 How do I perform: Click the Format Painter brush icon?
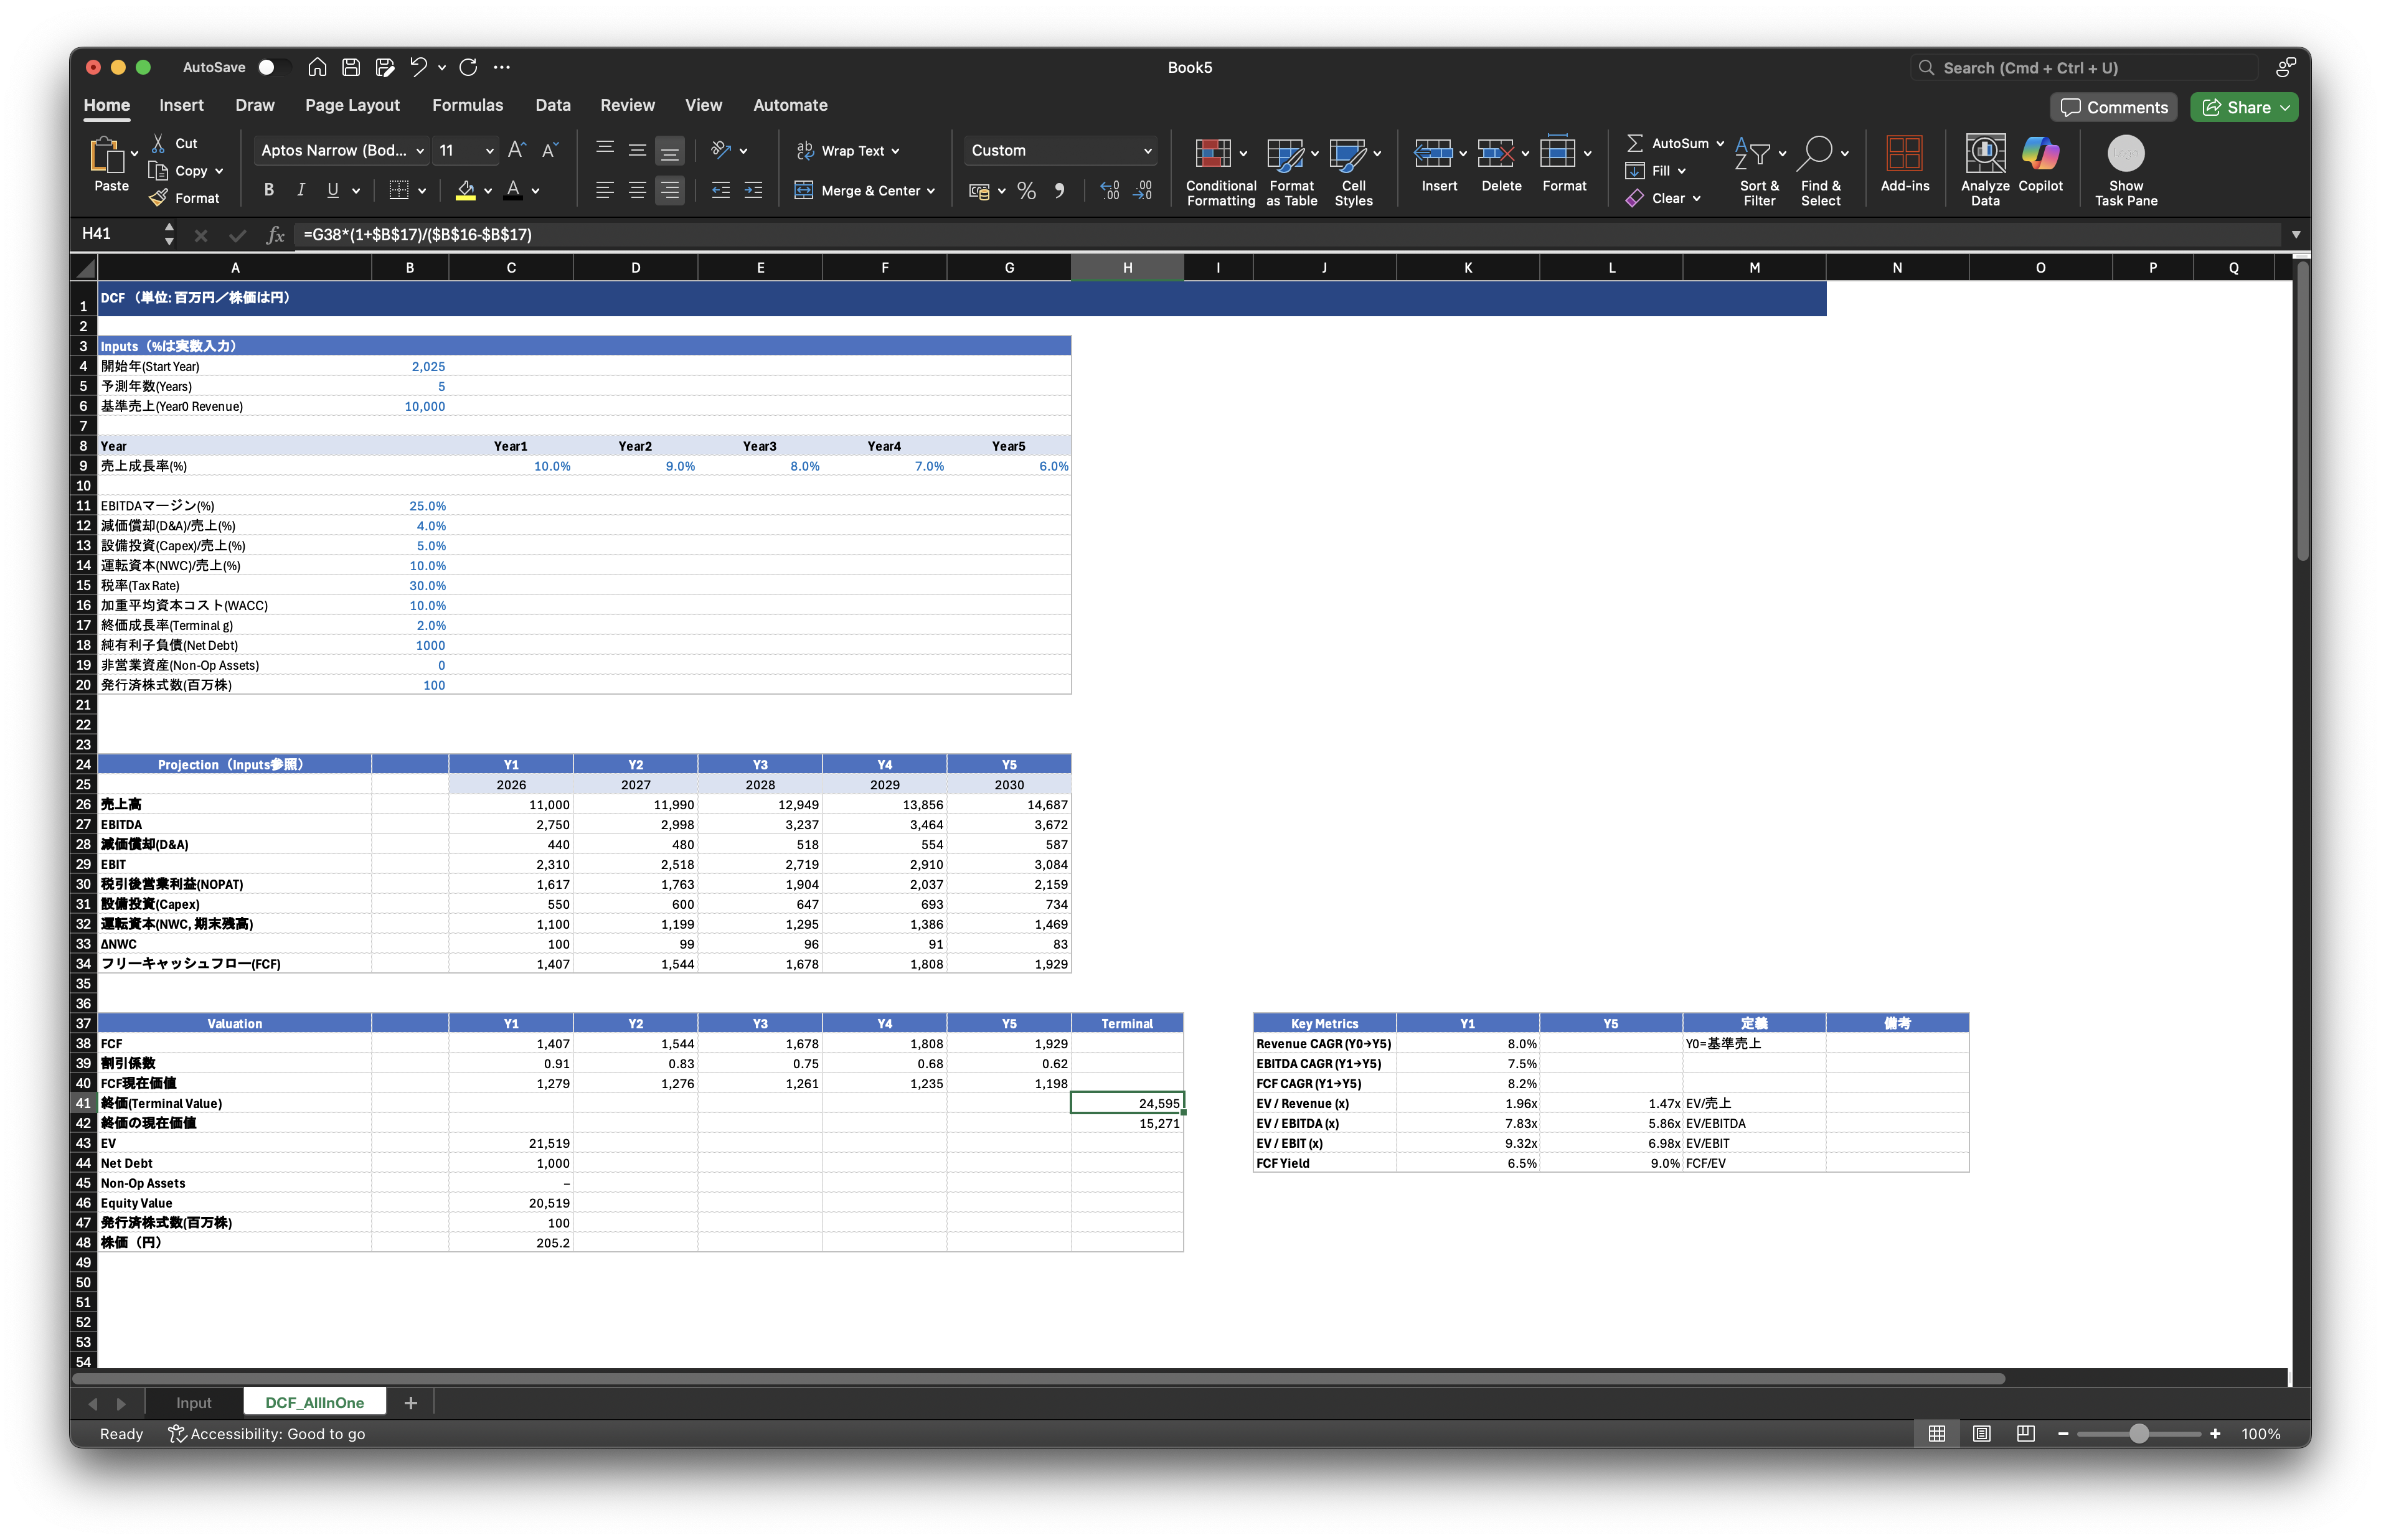click(158, 198)
